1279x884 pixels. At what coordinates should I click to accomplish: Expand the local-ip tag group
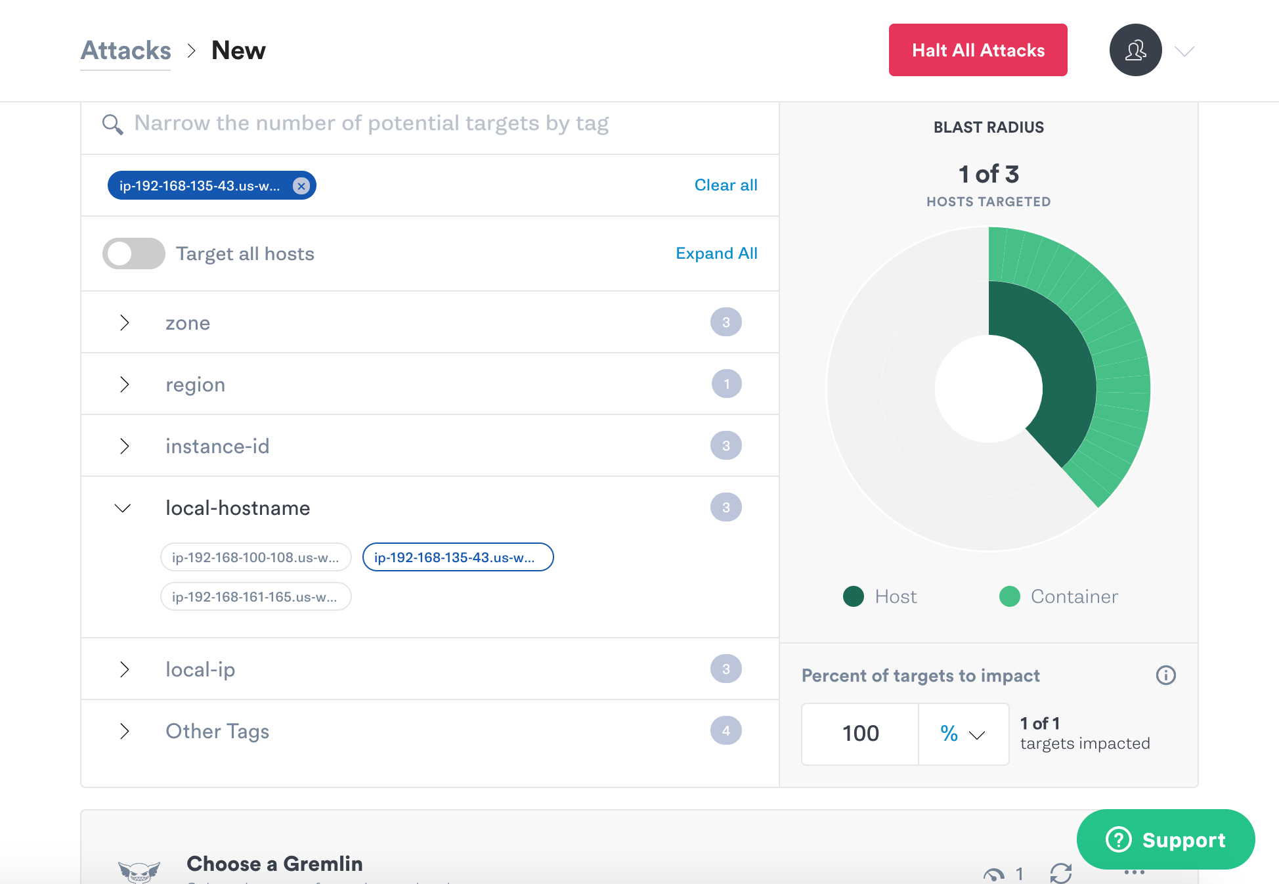click(125, 669)
